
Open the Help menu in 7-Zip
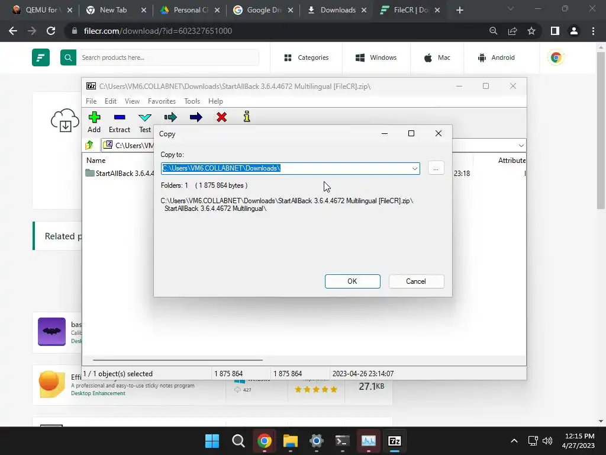point(215,101)
